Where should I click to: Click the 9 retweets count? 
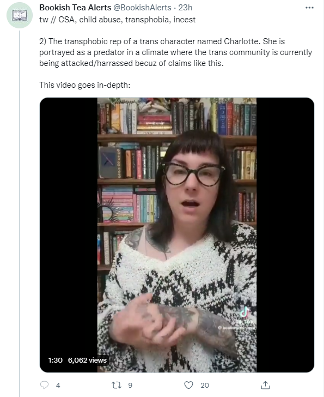pyautogui.click(x=130, y=386)
